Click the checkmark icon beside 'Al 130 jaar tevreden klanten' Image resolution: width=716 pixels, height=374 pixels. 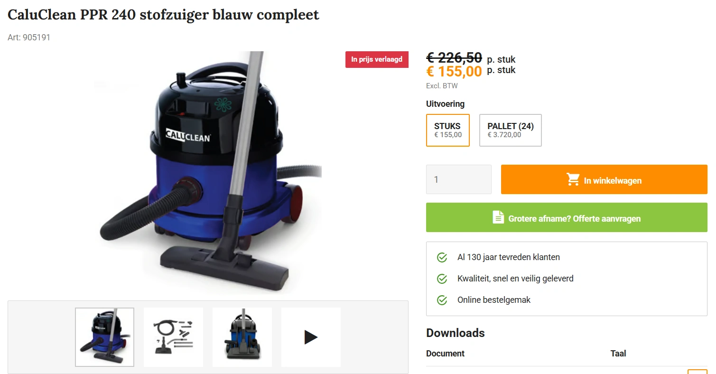442,257
